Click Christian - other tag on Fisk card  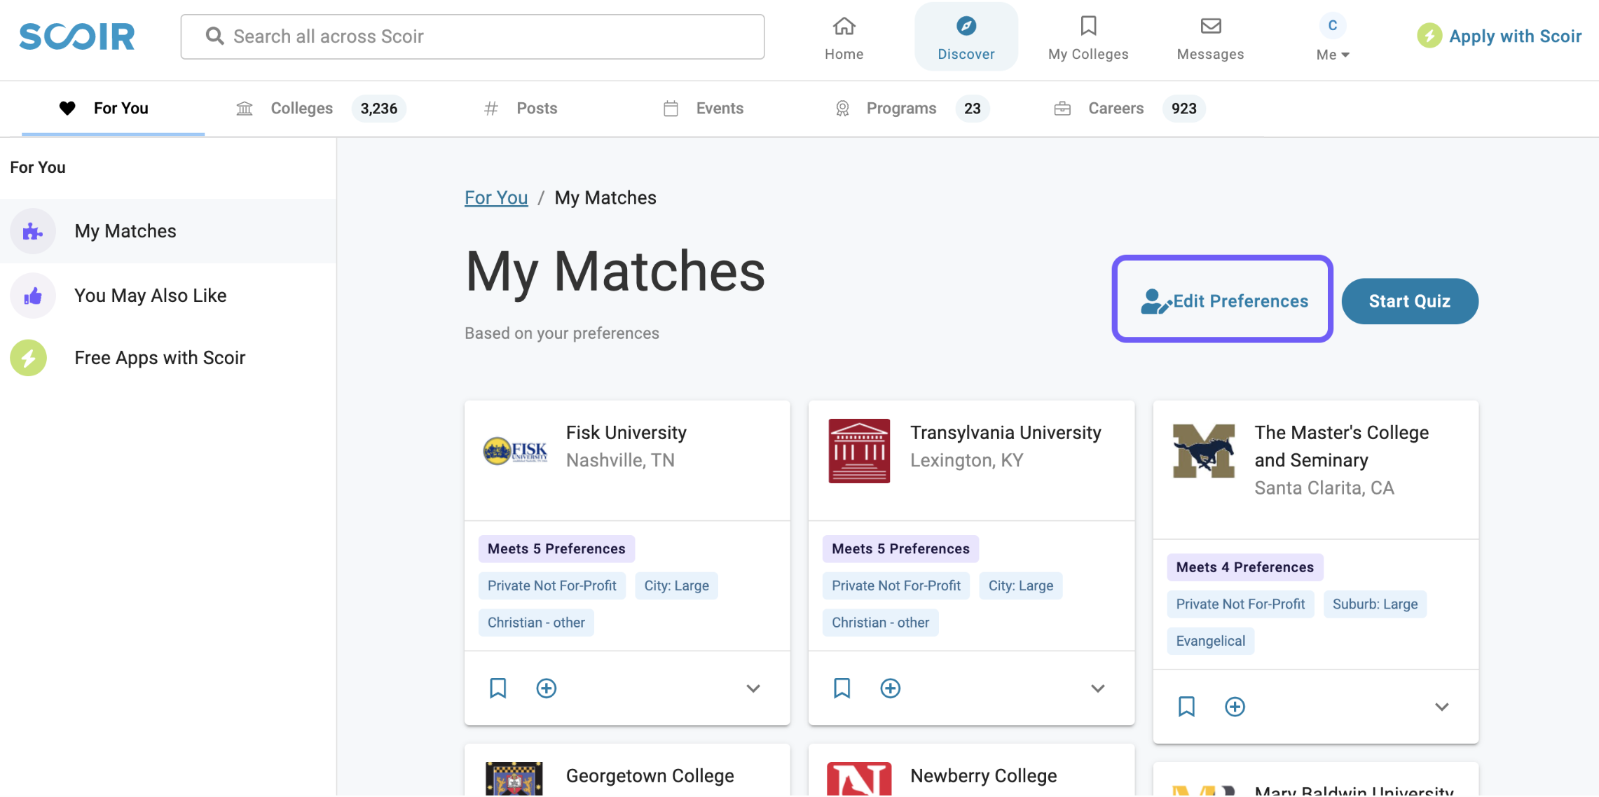[536, 623]
